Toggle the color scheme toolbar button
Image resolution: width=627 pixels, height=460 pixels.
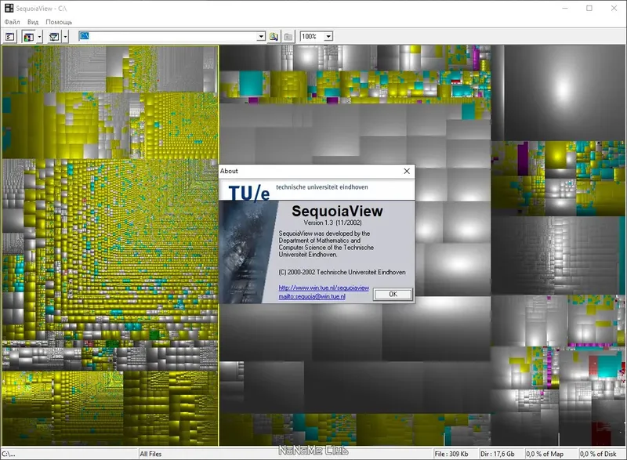click(29, 37)
